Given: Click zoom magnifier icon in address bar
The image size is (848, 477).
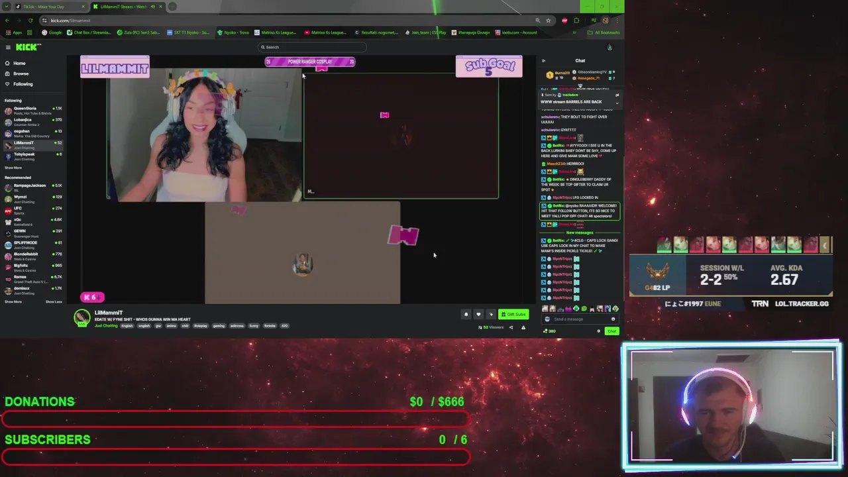Looking at the screenshot, I should [x=537, y=21].
